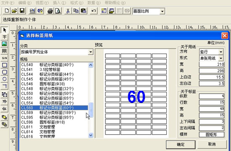The image size is (231, 151).
Task: Click the 上下间隔 spacing field
Action: [x=212, y=122]
